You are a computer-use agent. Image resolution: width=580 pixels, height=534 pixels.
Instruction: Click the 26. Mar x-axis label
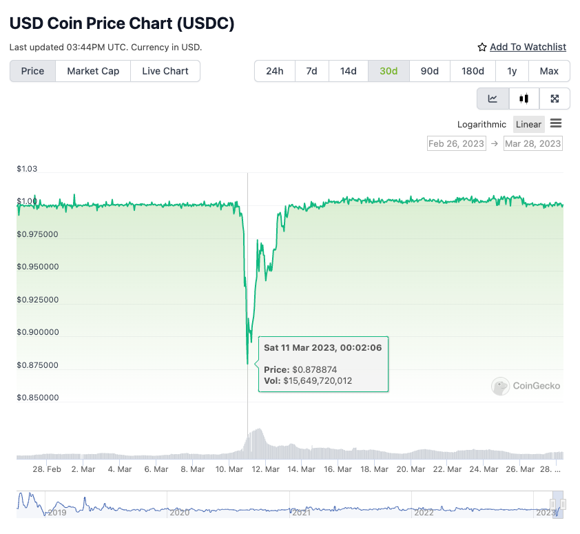pos(520,469)
